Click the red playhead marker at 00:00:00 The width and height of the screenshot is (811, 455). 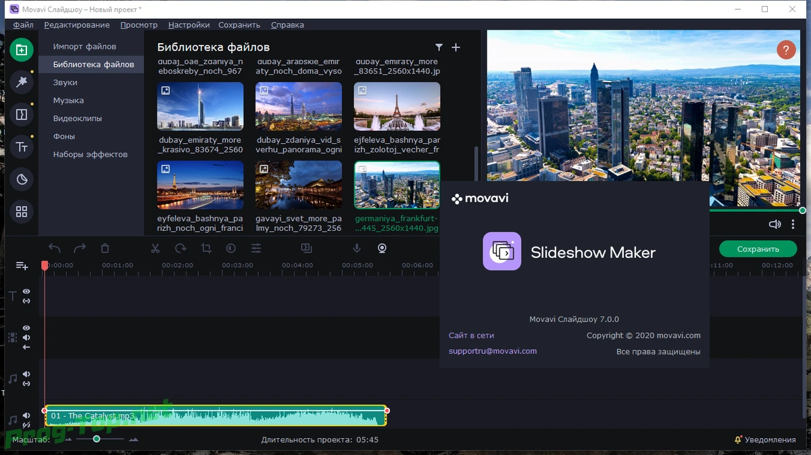pyautogui.click(x=45, y=266)
